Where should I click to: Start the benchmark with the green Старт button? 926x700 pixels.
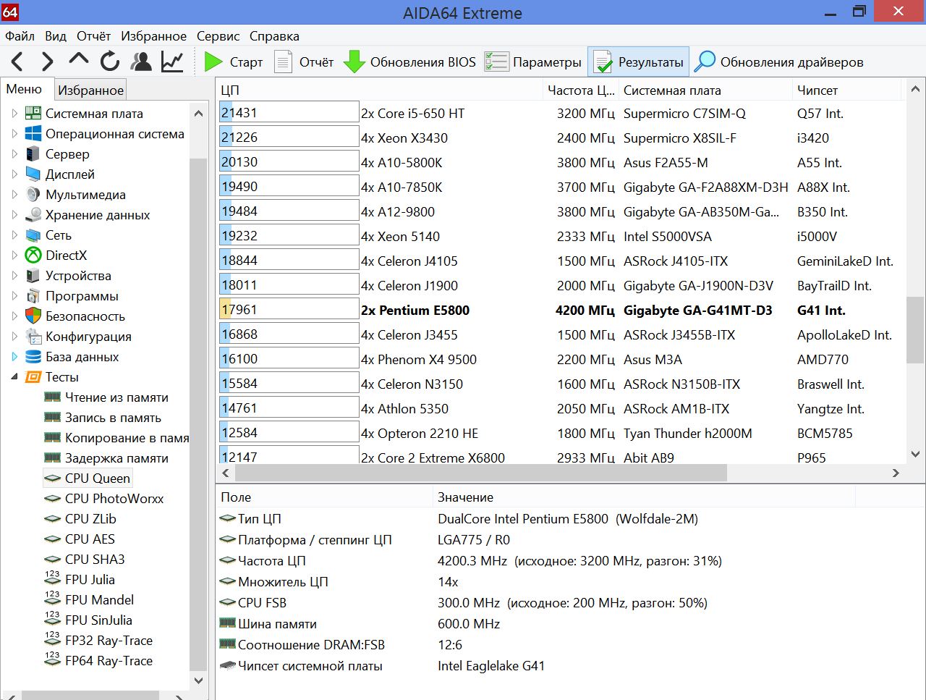[x=233, y=62]
